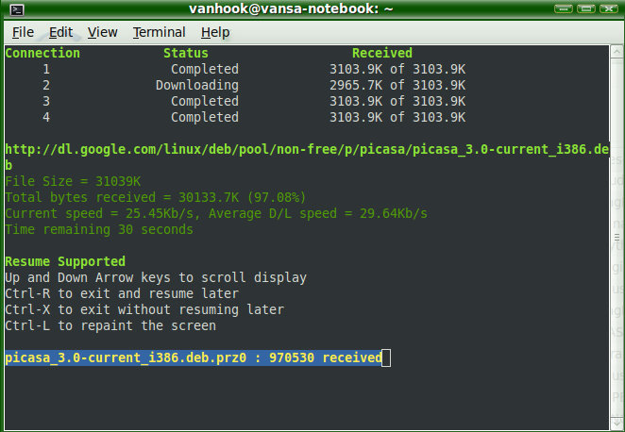Click 'Ctrl-L to repaint the screen' line
Screen dimensions: 625x432
coord(110,325)
